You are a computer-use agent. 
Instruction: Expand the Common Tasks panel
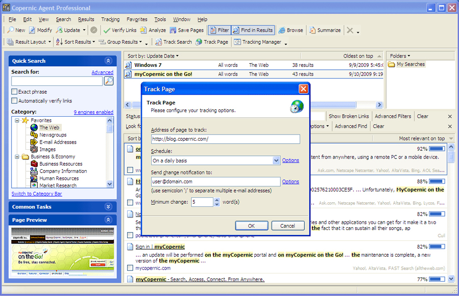click(108, 207)
